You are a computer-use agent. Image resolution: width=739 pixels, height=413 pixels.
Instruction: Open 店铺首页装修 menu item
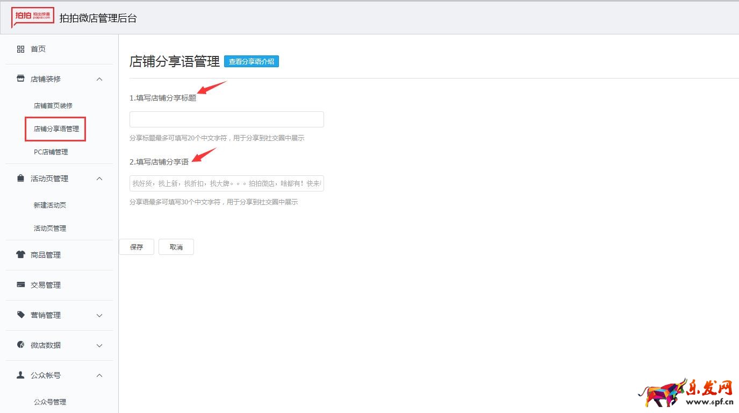pyautogui.click(x=53, y=106)
